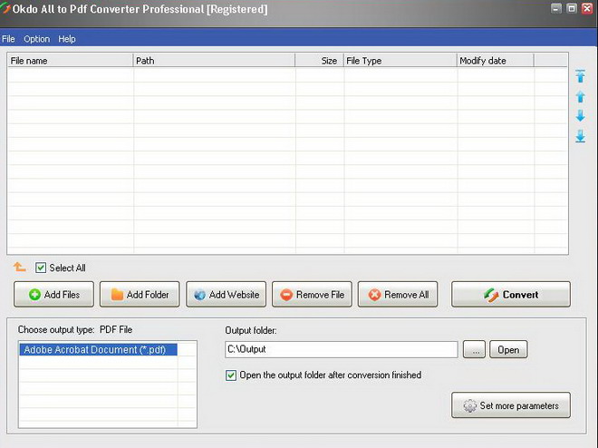Open Set more parameters gear button
This screenshot has width=598, height=448.
point(511,404)
